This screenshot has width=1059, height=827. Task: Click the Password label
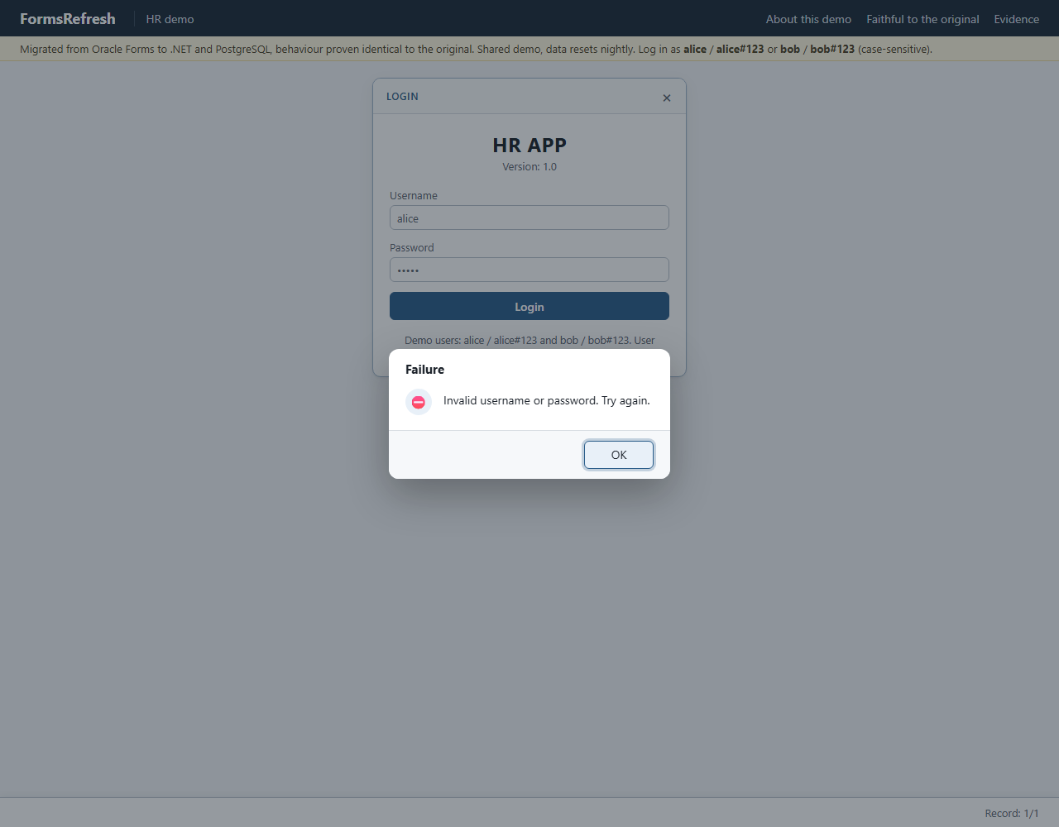412,248
